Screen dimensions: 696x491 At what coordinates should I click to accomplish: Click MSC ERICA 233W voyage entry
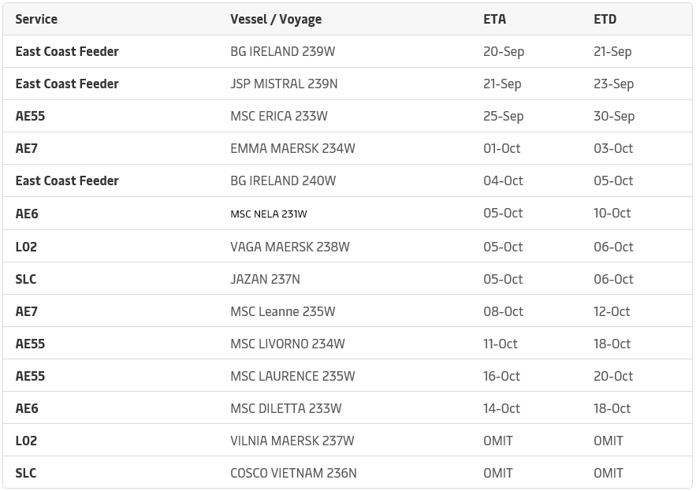279,117
